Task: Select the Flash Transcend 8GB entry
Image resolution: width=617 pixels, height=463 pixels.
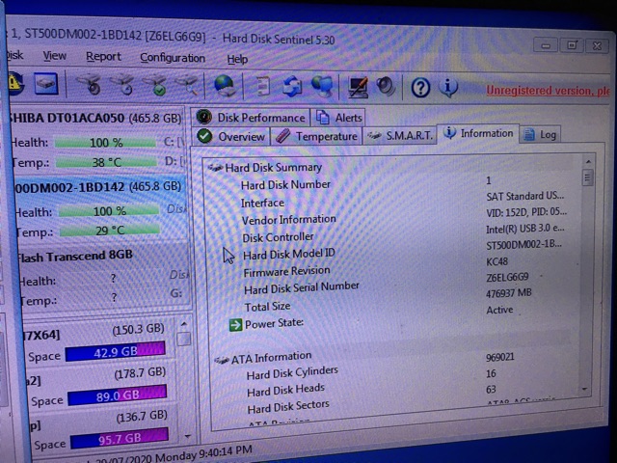Action: [75, 257]
